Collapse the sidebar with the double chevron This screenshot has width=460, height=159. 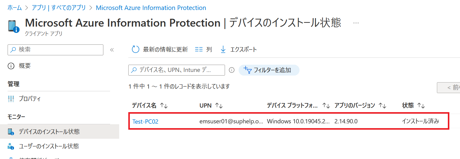pos(112,50)
